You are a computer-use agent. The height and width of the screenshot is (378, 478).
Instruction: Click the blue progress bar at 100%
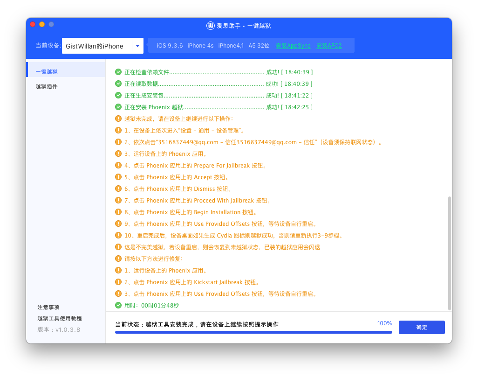(x=253, y=332)
